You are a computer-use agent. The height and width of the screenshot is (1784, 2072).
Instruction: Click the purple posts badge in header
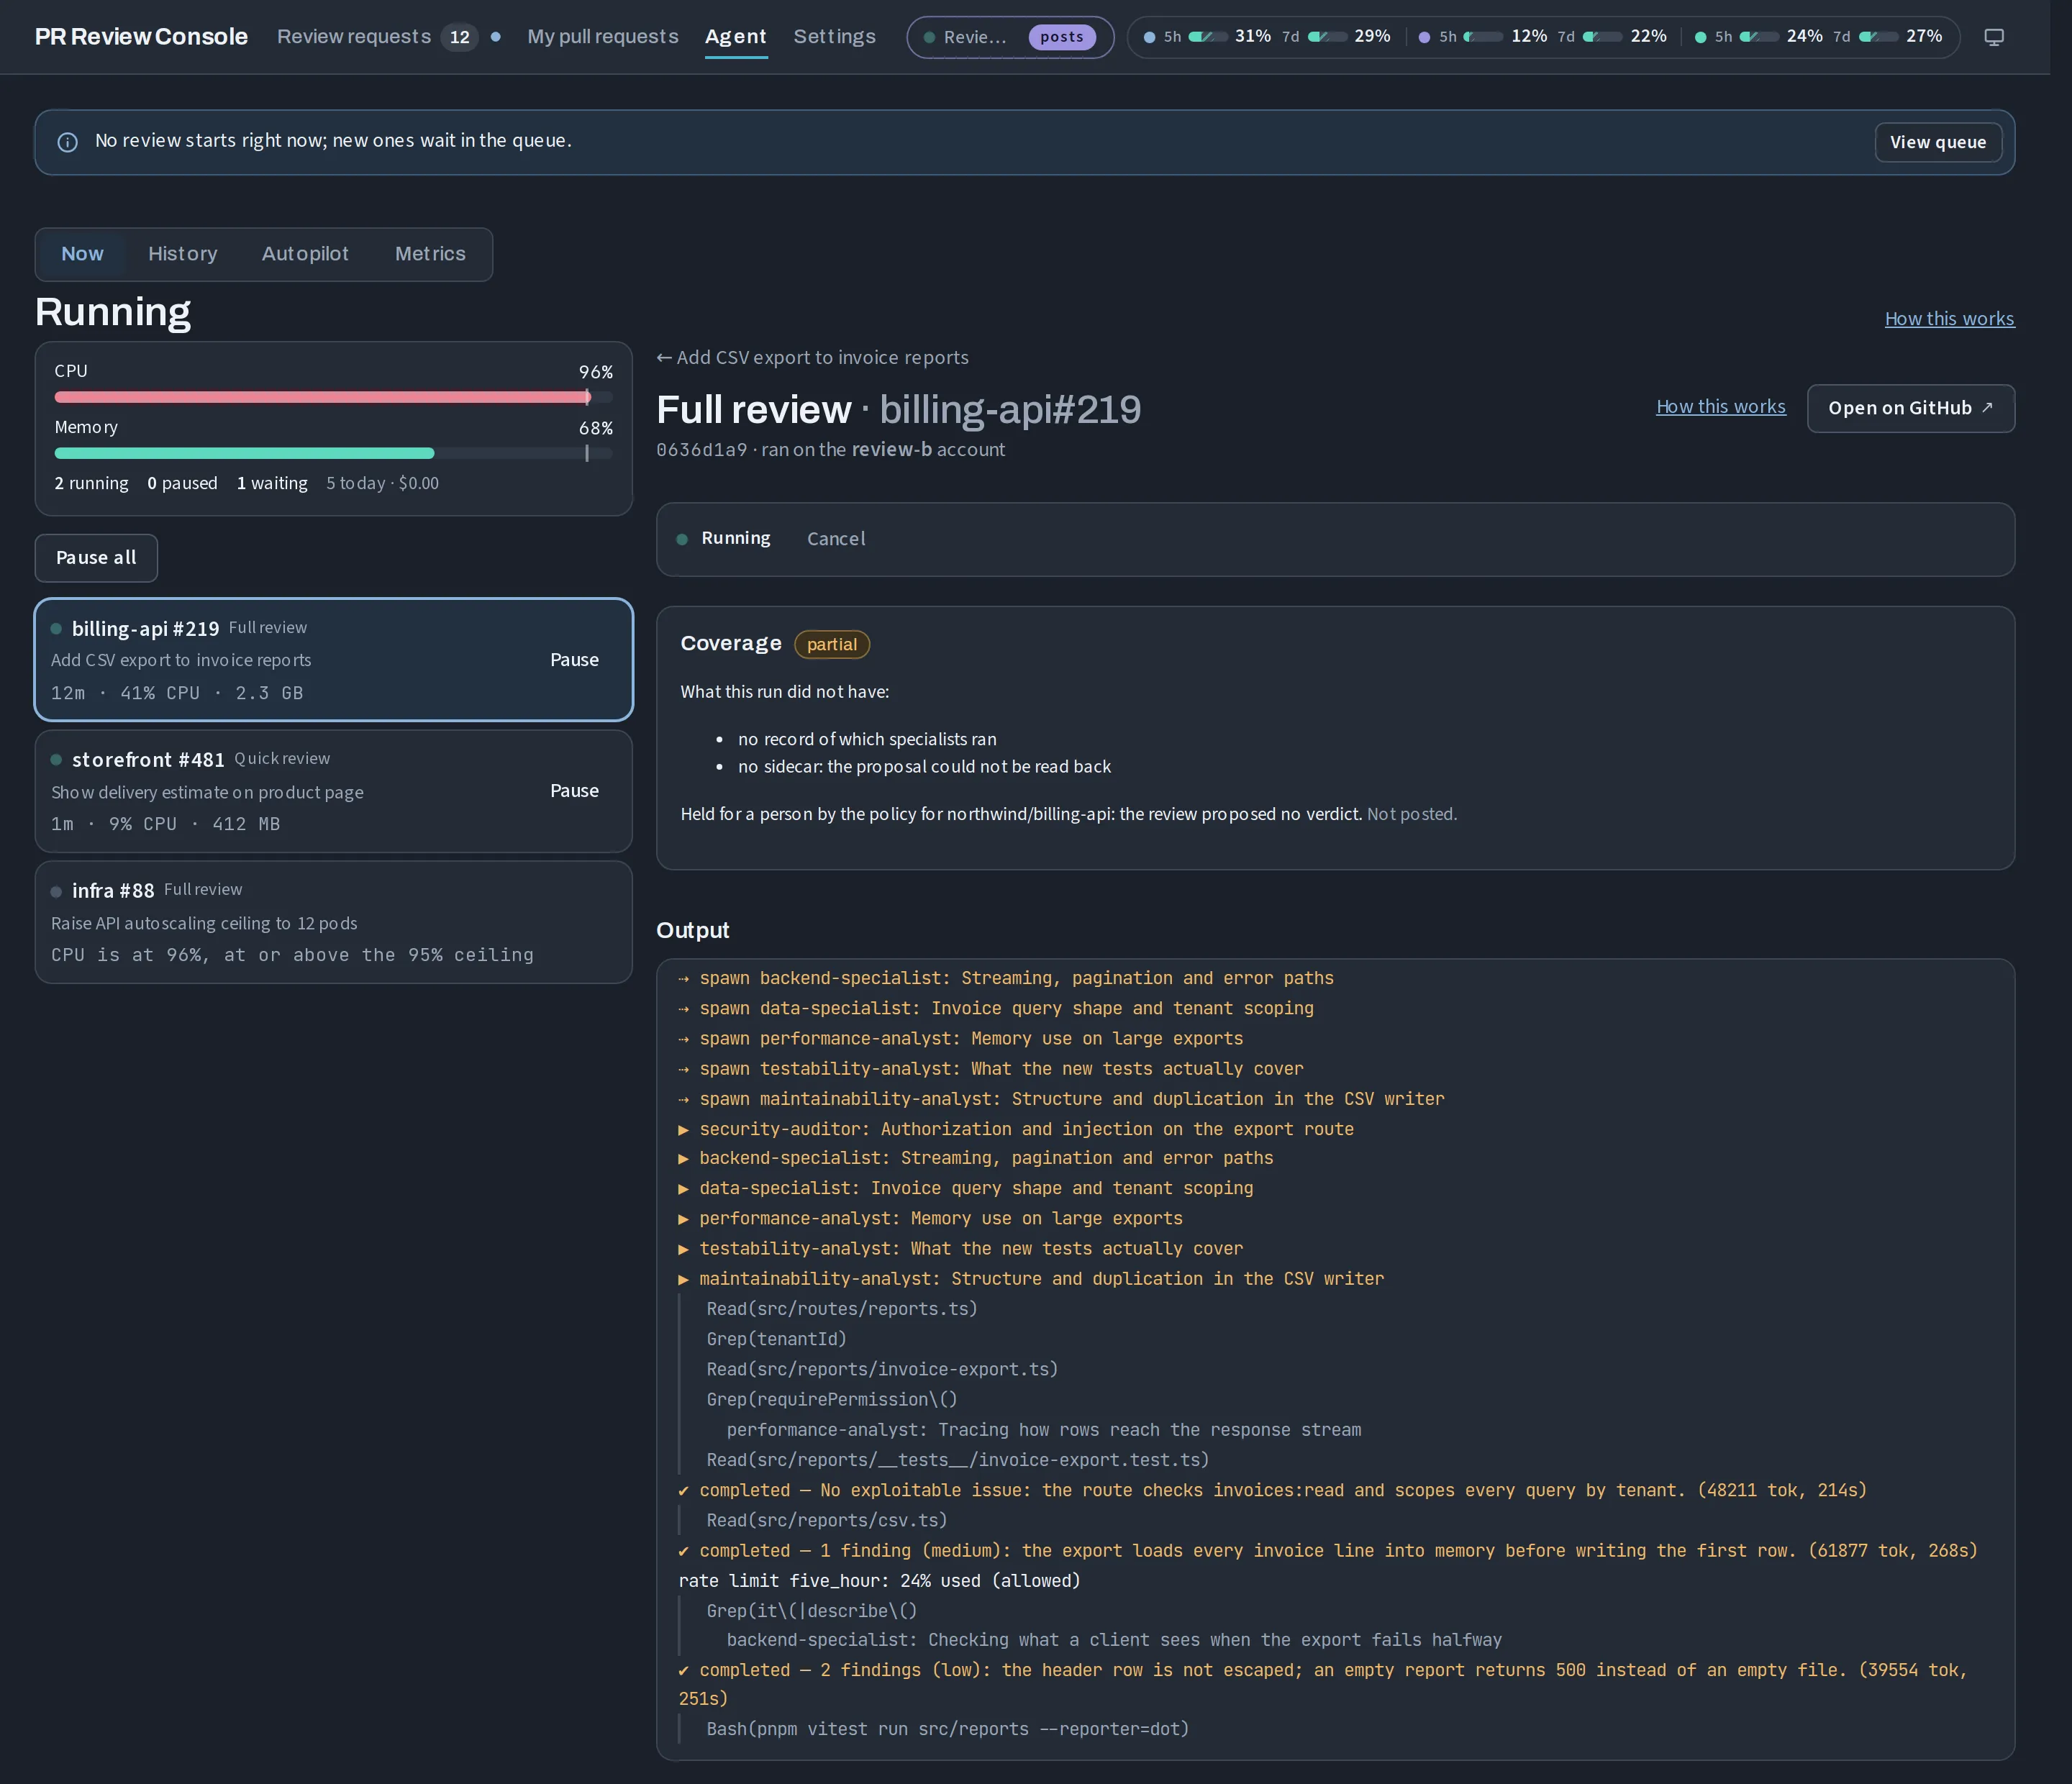(1061, 37)
